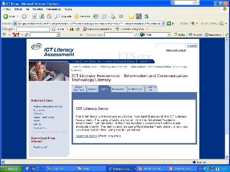The height and width of the screenshot is (172, 230).
Task: Switch to the Contact Us tab
Action: click(x=151, y=89)
